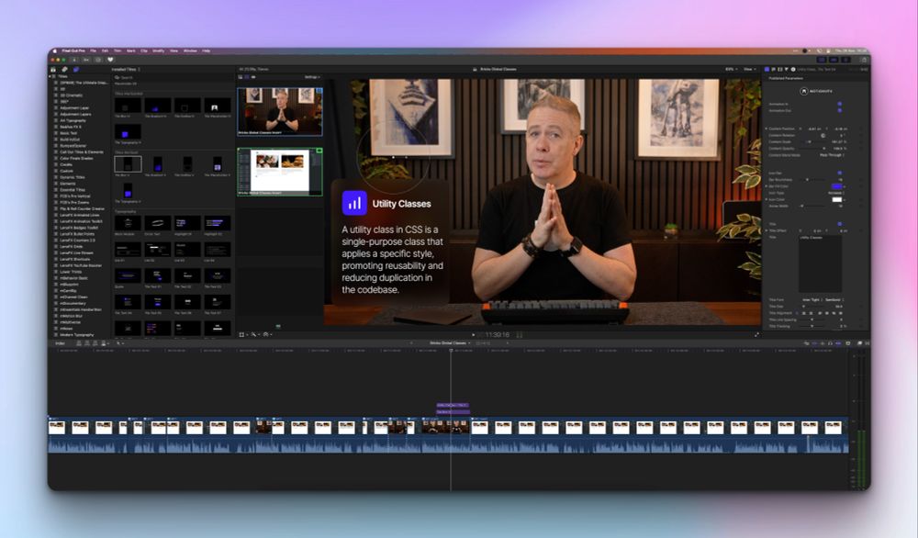
Task: Click the Title text box containing Utility Classes
Action: click(x=820, y=263)
